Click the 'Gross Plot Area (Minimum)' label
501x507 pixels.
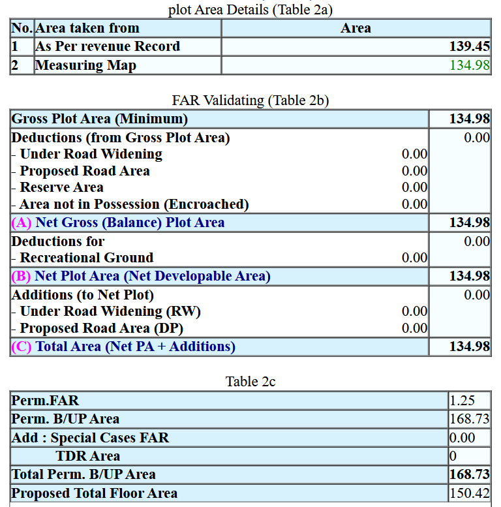(99, 119)
